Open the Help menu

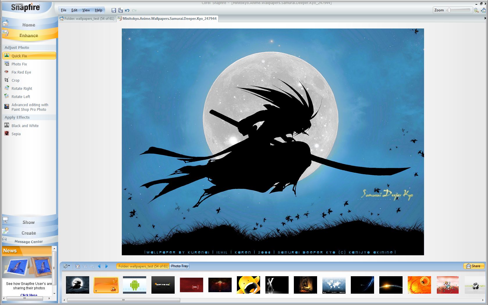click(99, 10)
